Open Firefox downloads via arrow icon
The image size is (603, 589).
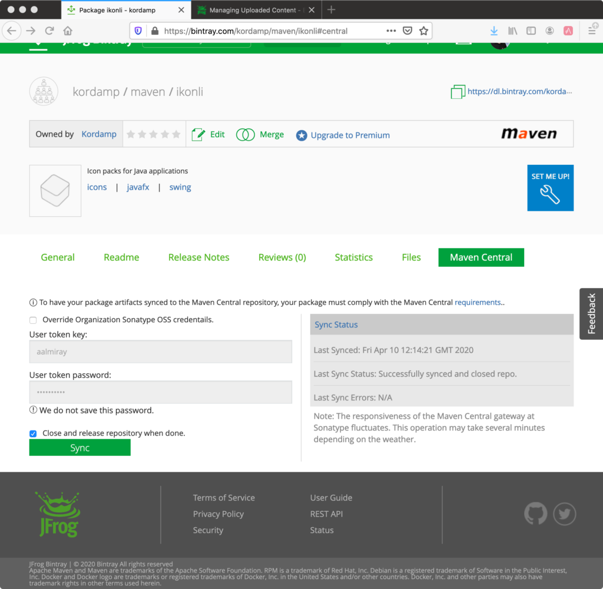[493, 31]
